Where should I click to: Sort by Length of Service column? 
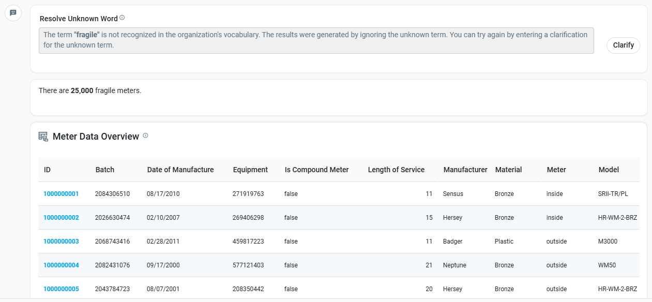(x=396, y=170)
